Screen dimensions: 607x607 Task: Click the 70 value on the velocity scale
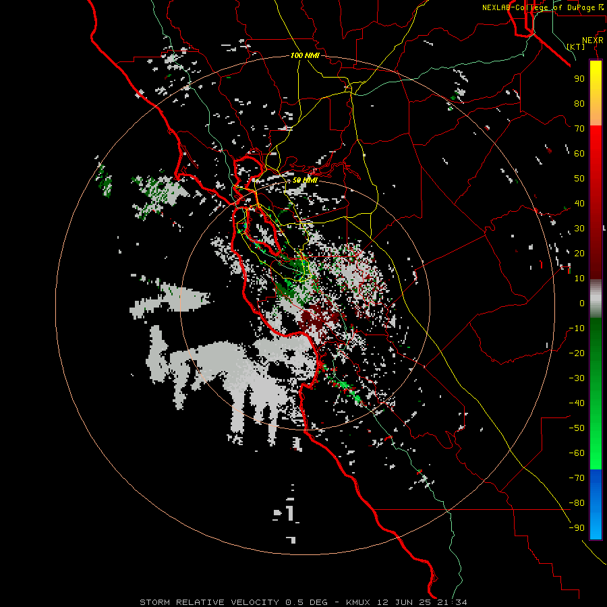[x=579, y=129]
